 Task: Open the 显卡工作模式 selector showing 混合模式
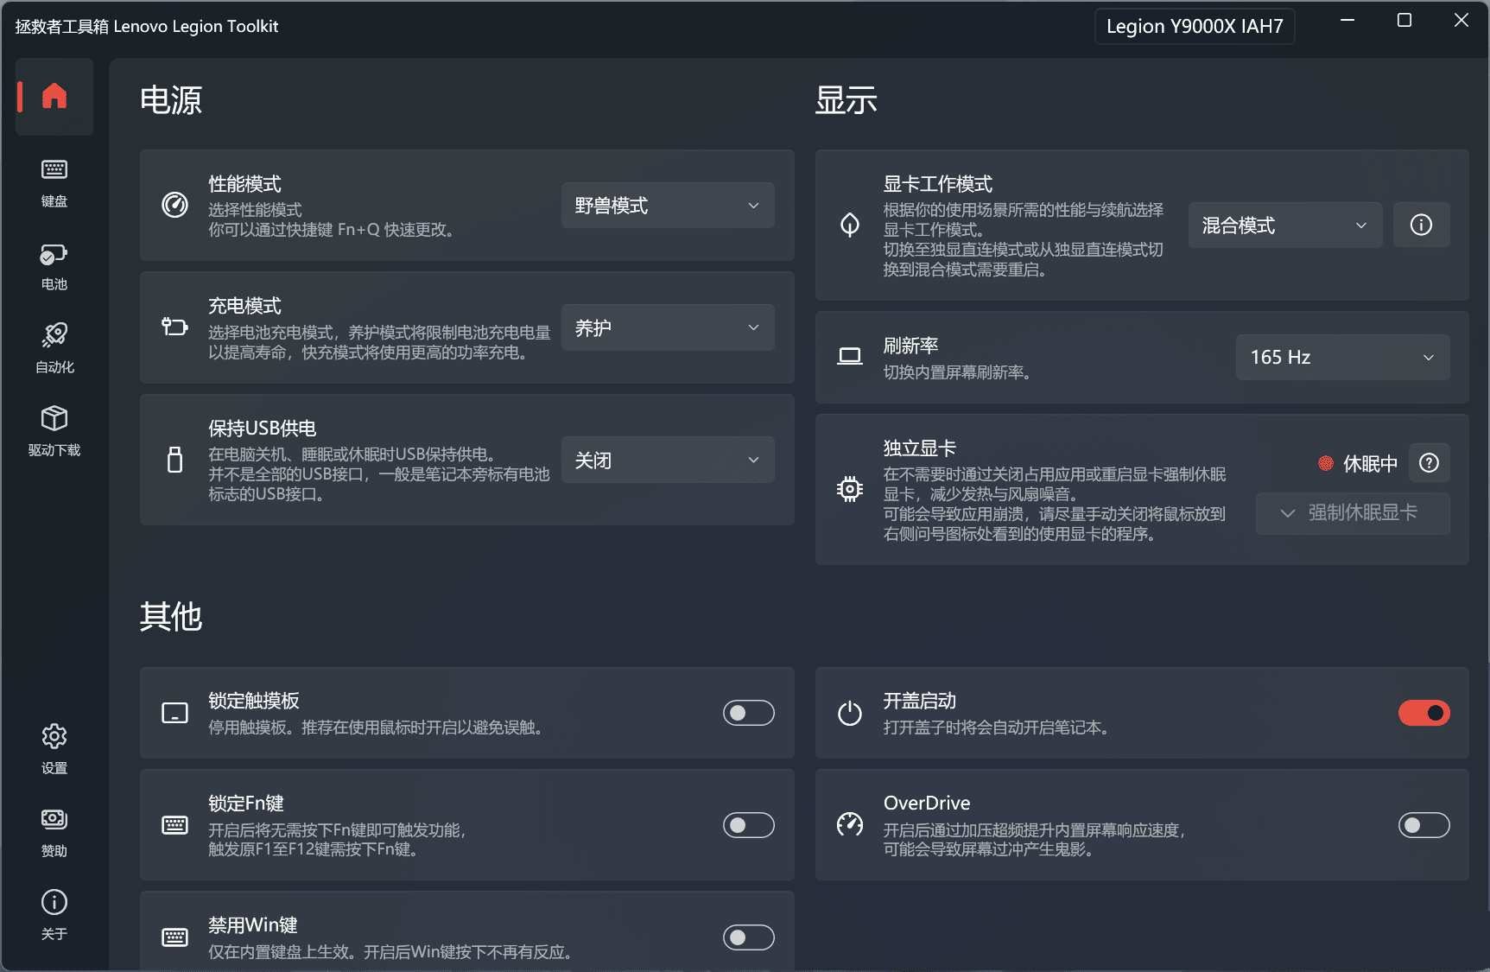tap(1284, 225)
